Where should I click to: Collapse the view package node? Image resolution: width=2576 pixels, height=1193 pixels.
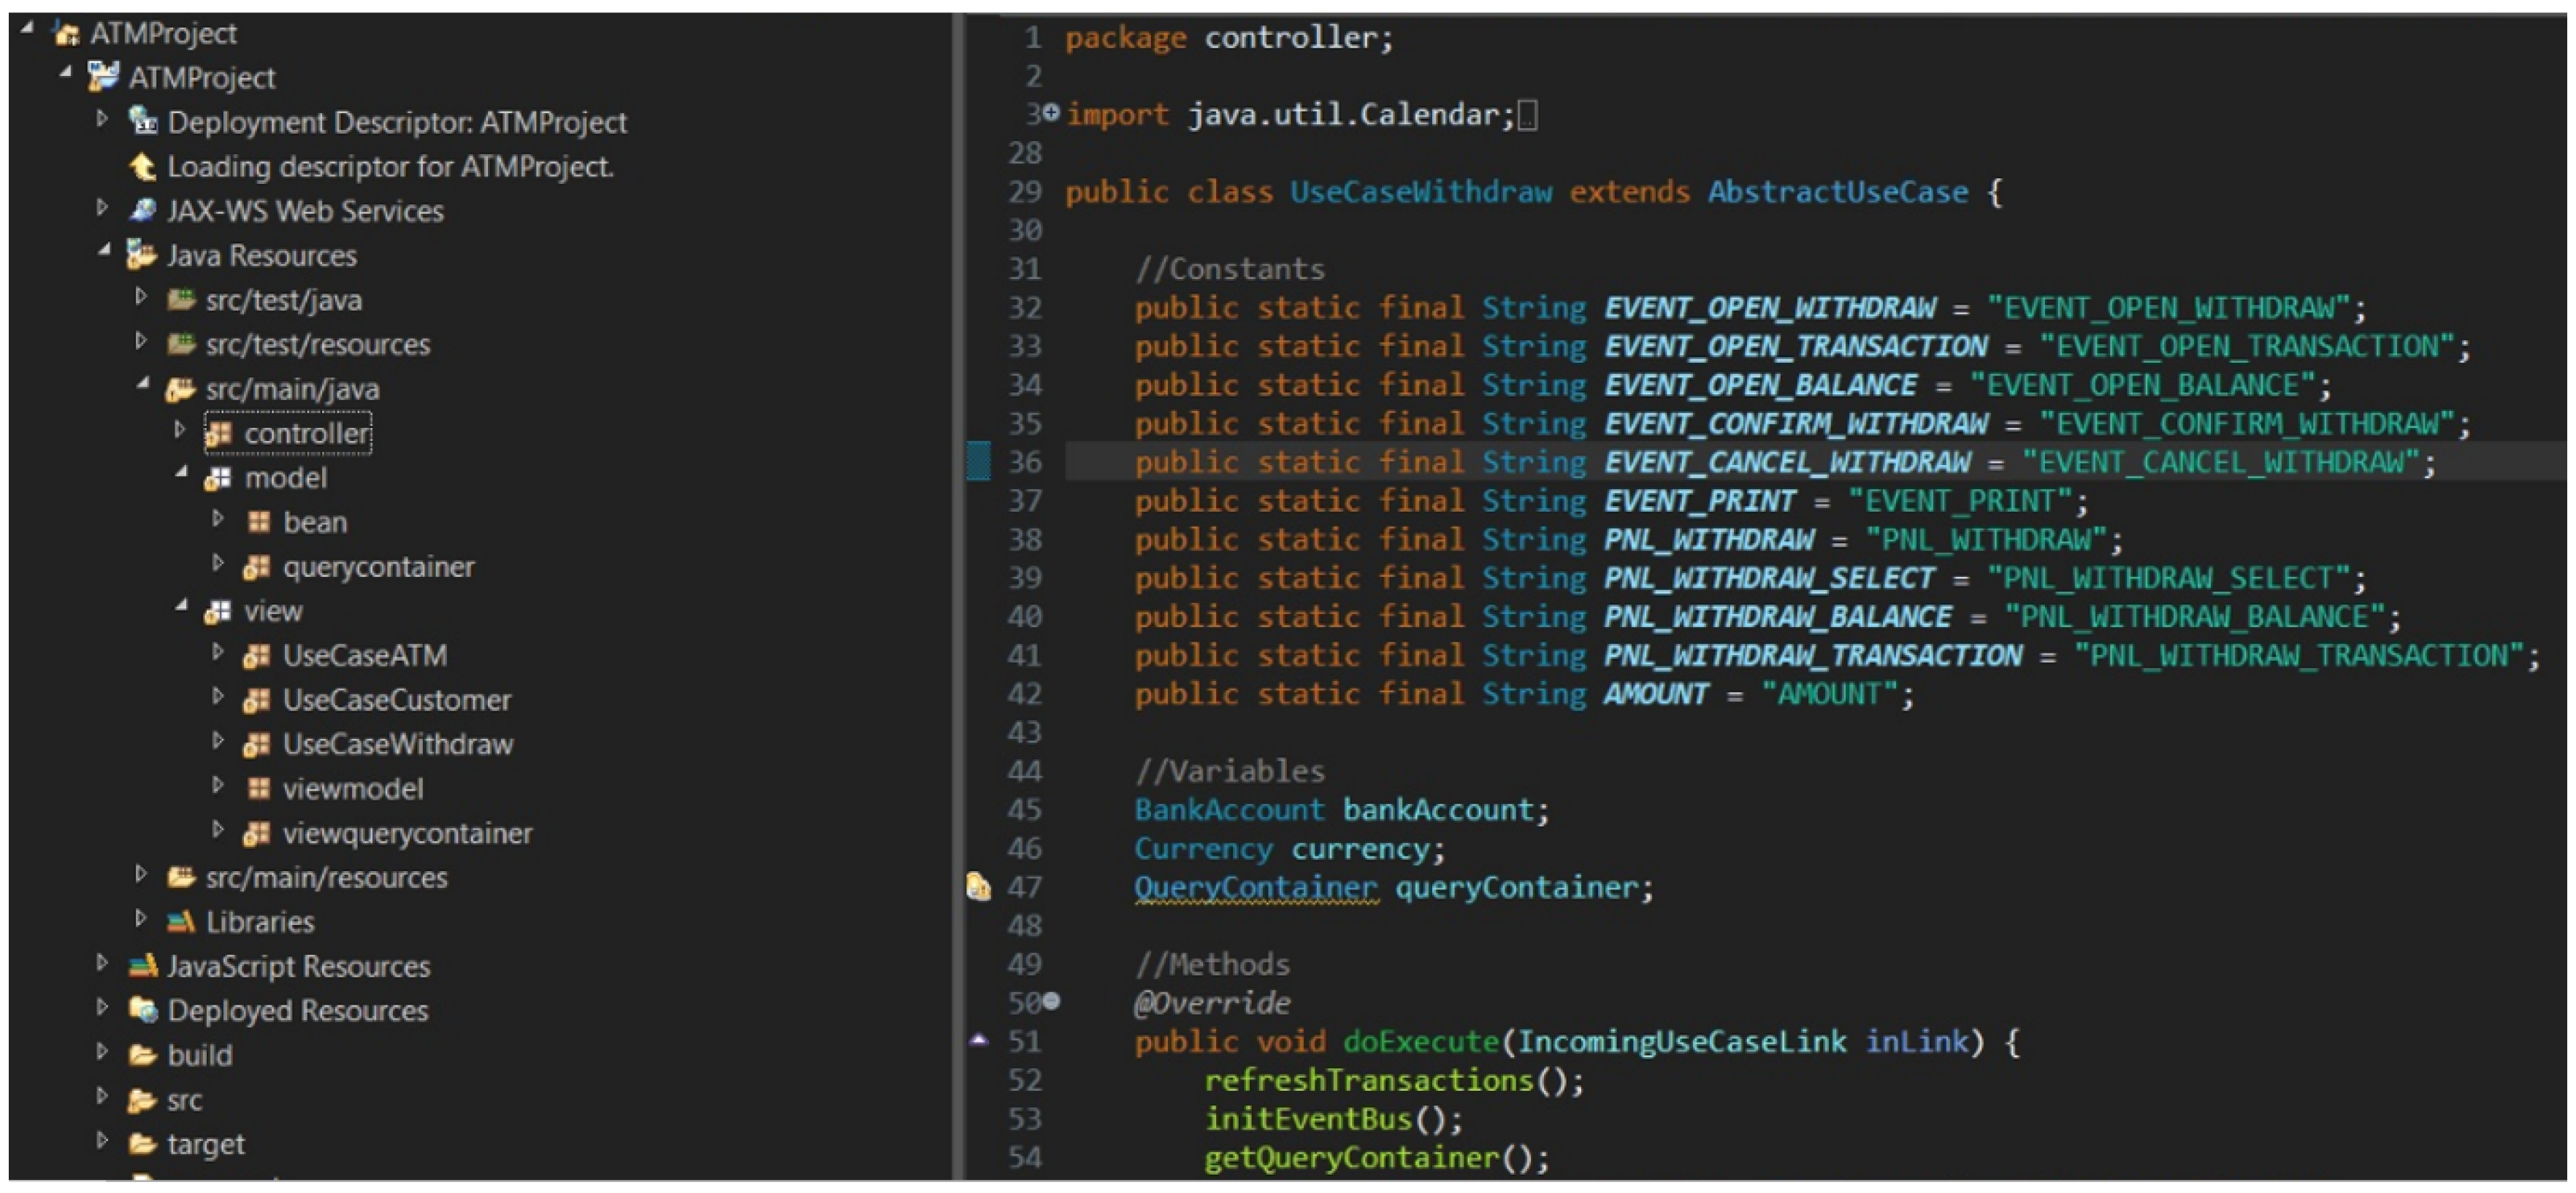pyautogui.click(x=181, y=607)
